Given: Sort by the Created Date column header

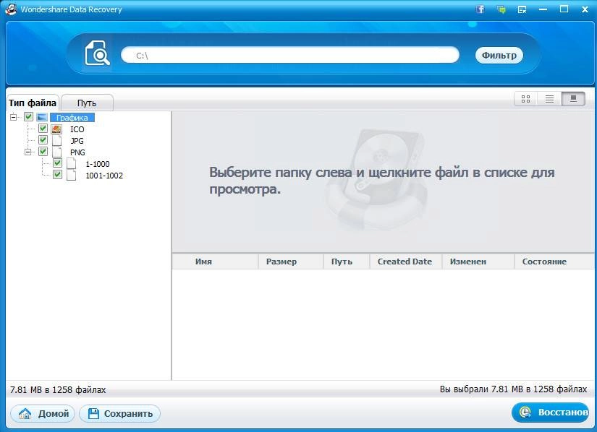Looking at the screenshot, I should 405,262.
